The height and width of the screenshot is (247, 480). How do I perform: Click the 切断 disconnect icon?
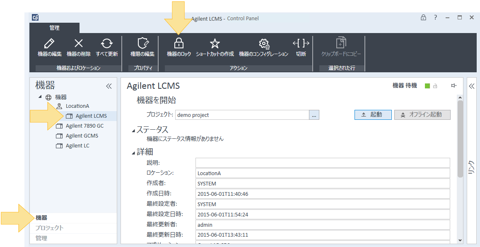[x=301, y=44]
